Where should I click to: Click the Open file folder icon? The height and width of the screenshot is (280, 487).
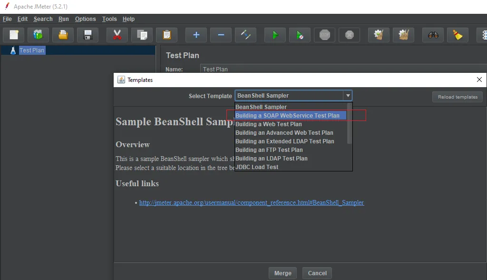pyautogui.click(x=63, y=35)
